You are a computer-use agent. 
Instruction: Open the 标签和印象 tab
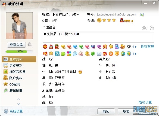[x=19, y=72]
